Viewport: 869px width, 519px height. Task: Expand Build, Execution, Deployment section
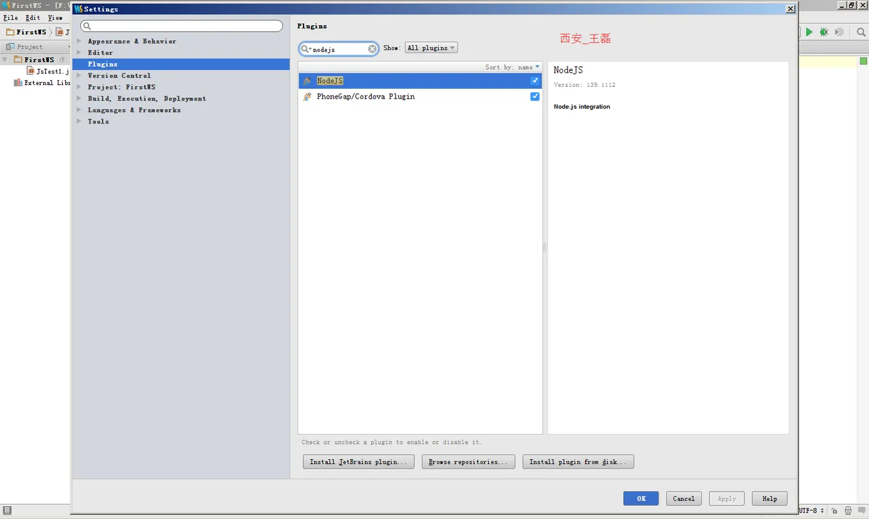pos(79,99)
